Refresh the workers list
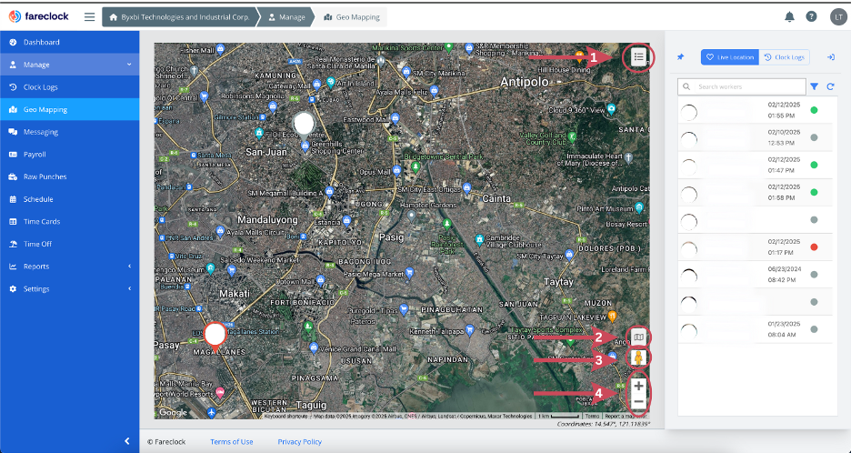This screenshot has width=851, height=453. pyautogui.click(x=830, y=86)
